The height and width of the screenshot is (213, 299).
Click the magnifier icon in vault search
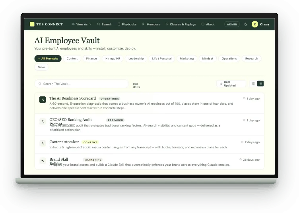40,84
